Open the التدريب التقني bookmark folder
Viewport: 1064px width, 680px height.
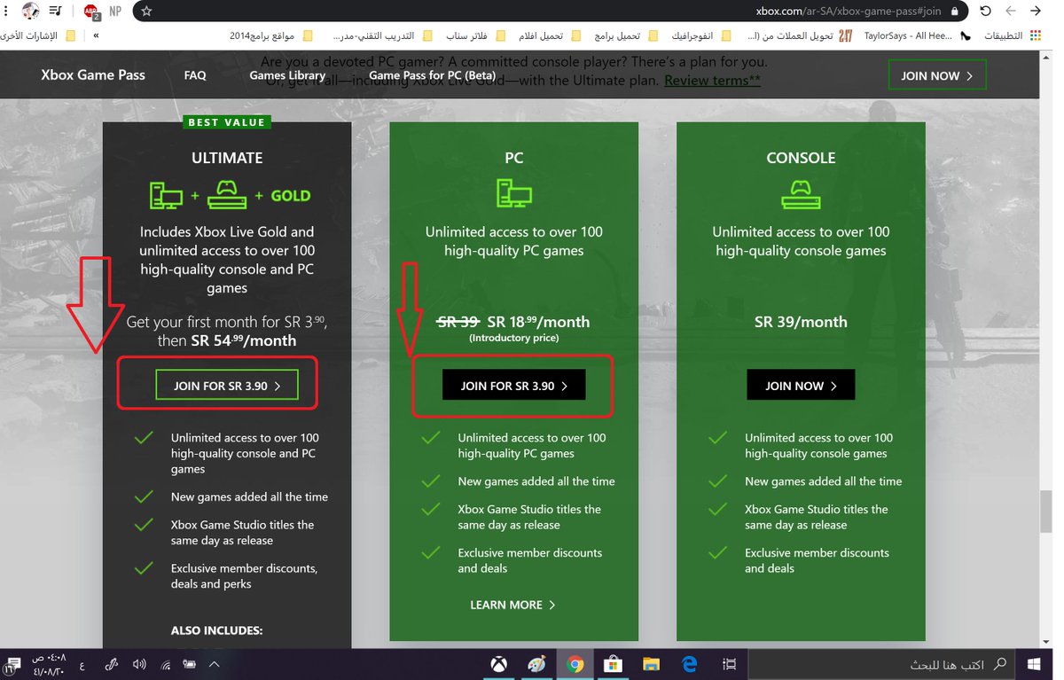[x=383, y=35]
